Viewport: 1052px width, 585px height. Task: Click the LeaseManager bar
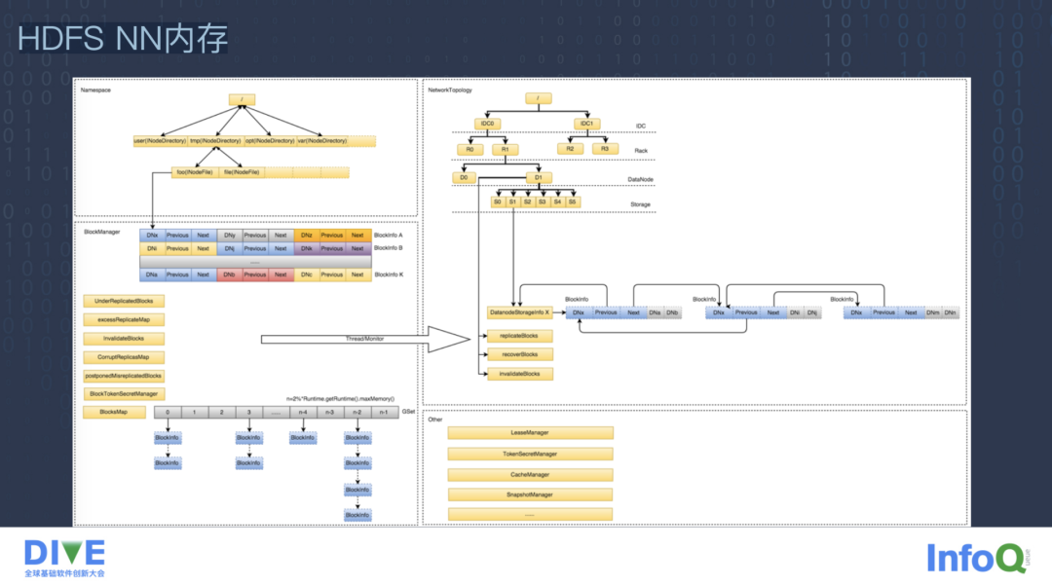point(530,433)
